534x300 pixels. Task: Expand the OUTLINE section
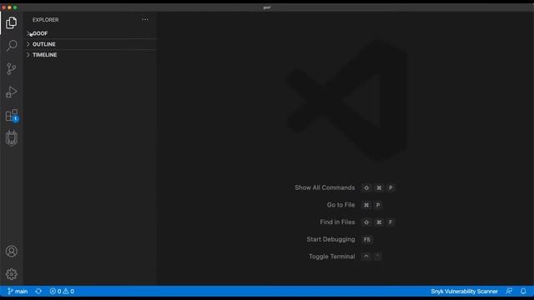coord(90,44)
